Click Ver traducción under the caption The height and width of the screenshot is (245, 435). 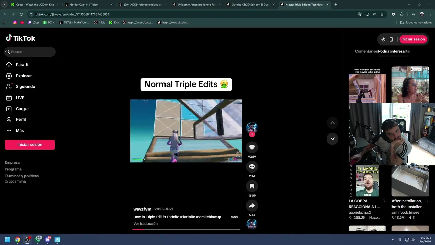145,224
